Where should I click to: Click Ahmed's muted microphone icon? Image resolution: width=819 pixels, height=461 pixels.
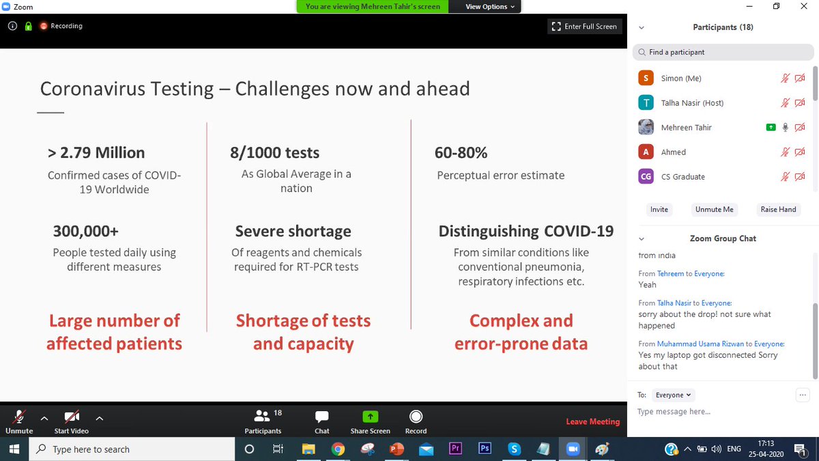[785, 152]
